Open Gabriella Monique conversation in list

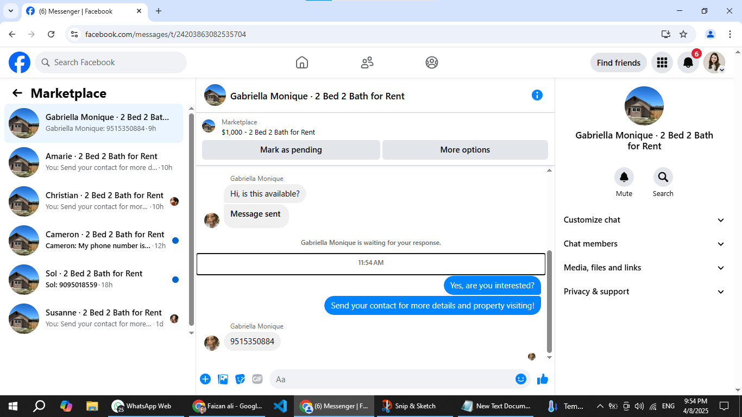[94, 123]
